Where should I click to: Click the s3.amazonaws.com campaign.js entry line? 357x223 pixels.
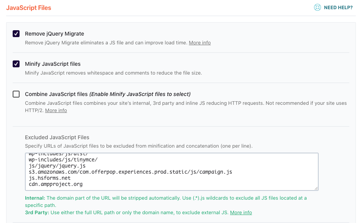pos(130,172)
